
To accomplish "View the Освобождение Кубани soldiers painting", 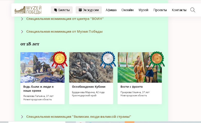I will click(91, 67).
